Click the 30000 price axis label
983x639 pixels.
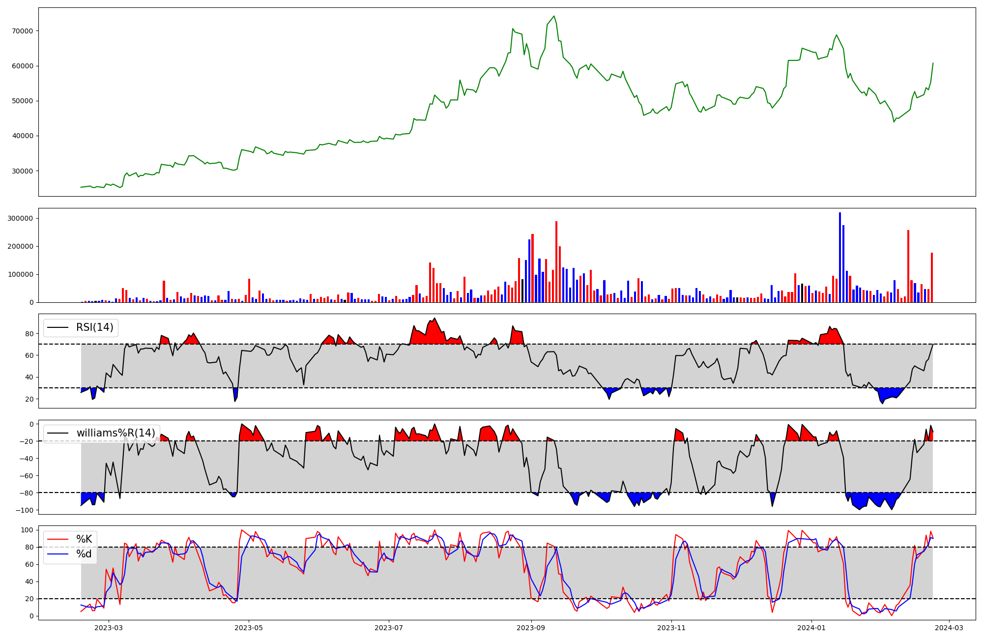[x=23, y=171]
